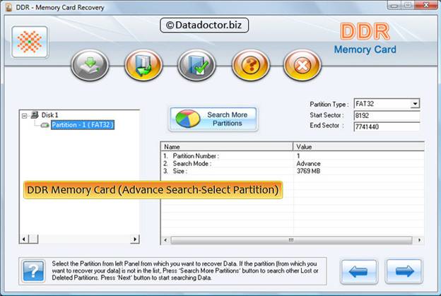Click the details table horizontal scrollbar thumb
The height and width of the screenshot is (296, 441).
click(291, 240)
